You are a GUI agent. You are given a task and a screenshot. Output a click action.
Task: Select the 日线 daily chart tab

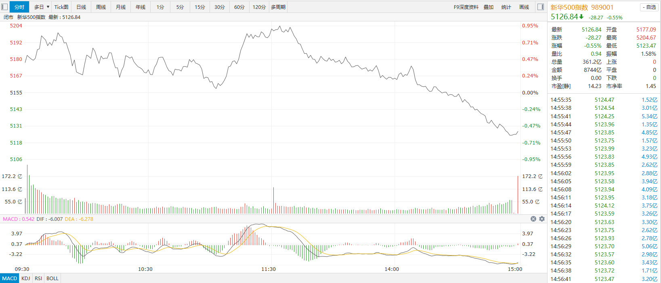[81, 7]
